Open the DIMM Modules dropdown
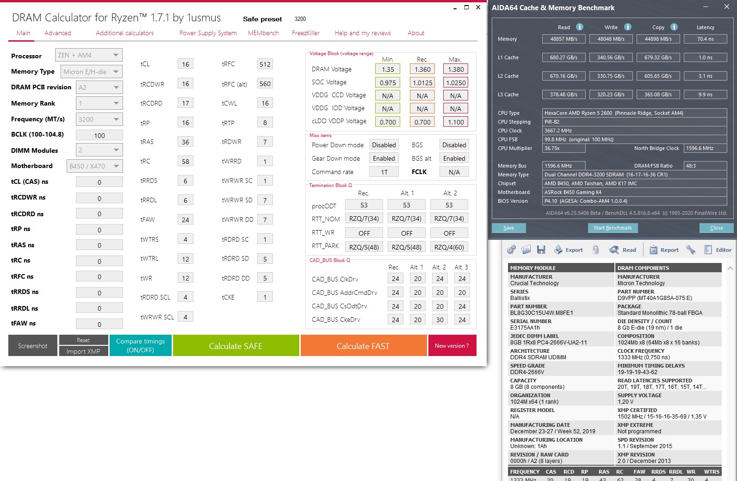The height and width of the screenshot is (481, 737). [x=99, y=150]
